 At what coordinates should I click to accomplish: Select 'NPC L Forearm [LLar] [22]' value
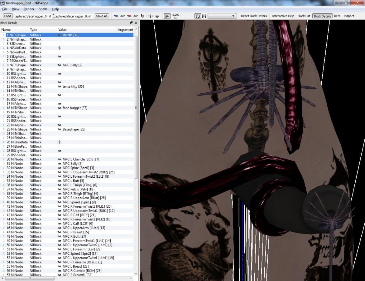coord(82,249)
